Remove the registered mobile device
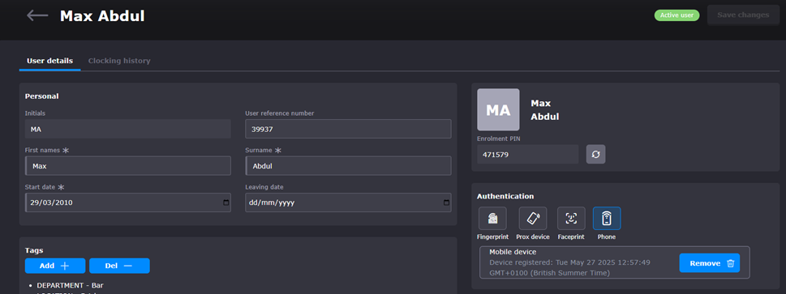Screen dimensions: 786x294 tap(709, 263)
